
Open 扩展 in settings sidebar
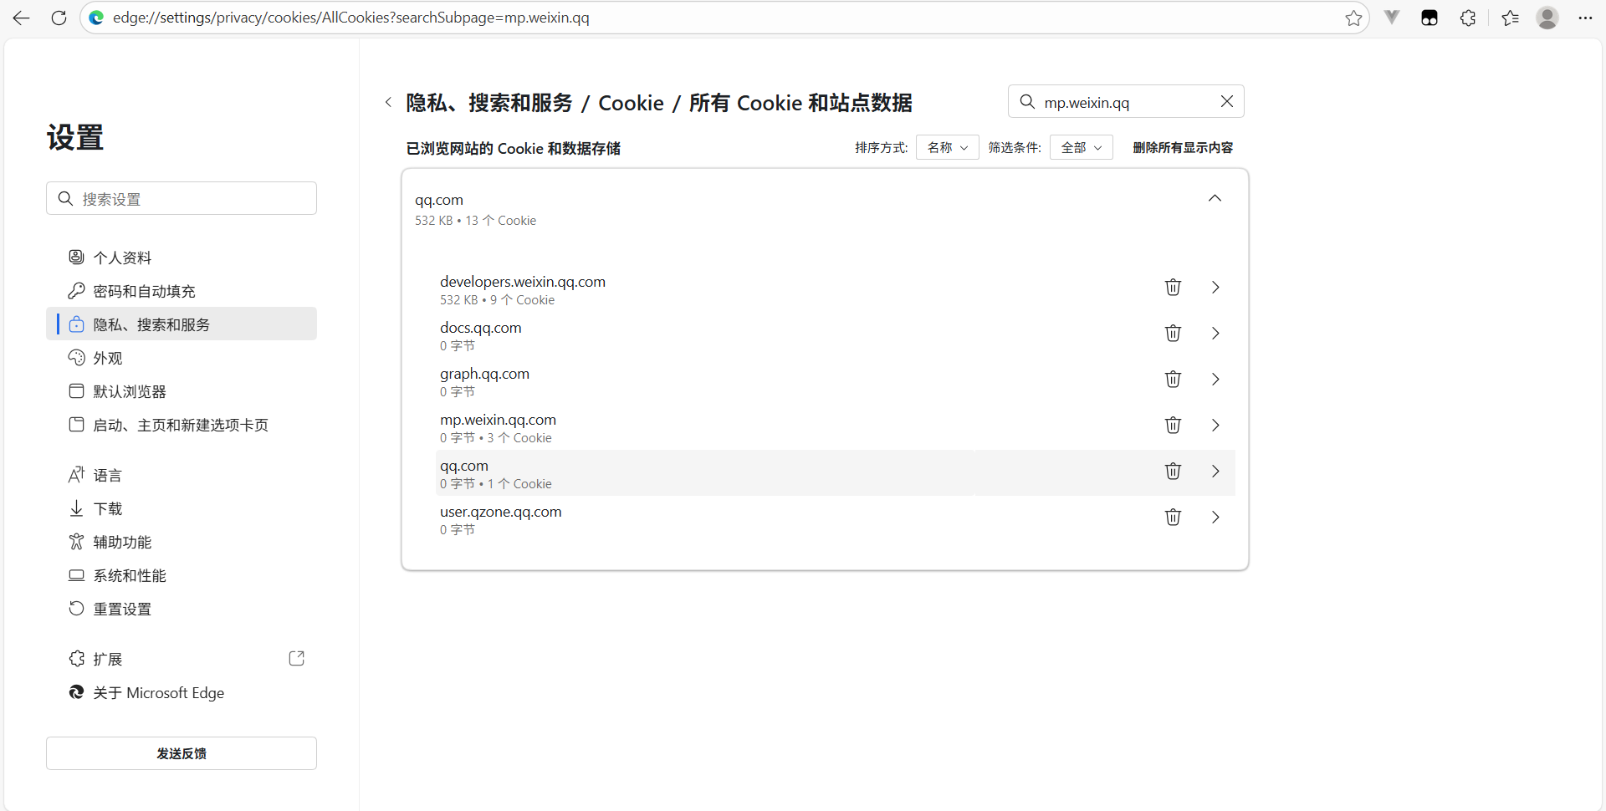pyautogui.click(x=182, y=659)
